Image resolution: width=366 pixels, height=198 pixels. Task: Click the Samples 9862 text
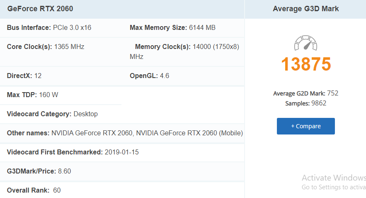[x=306, y=103]
